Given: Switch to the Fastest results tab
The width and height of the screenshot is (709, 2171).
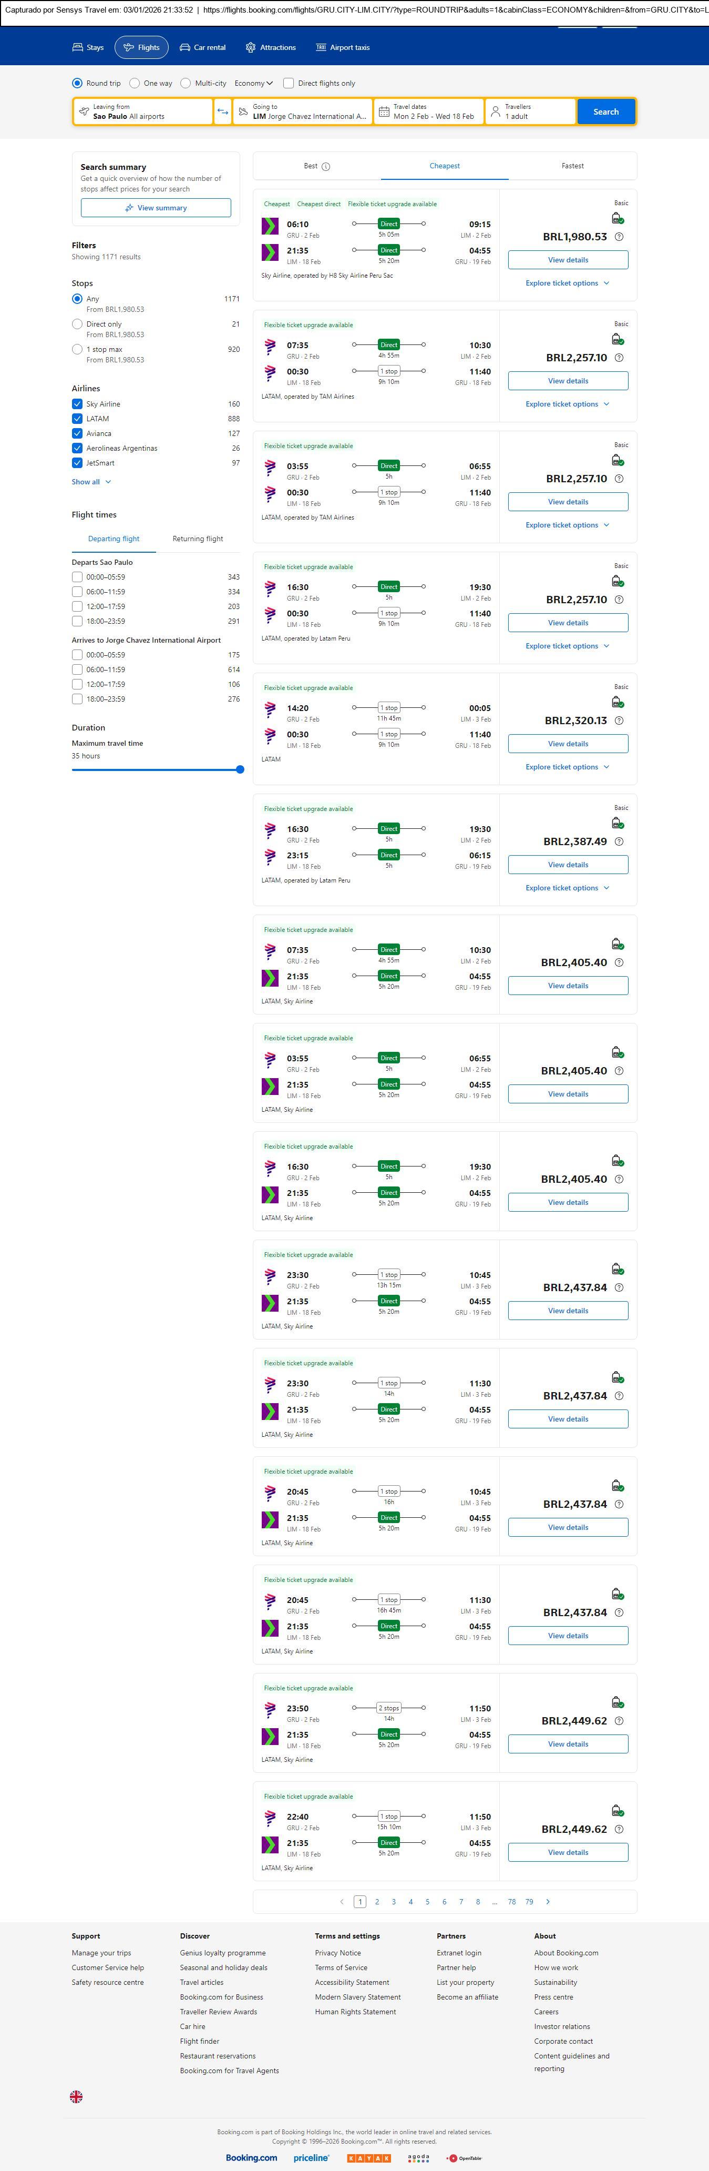Looking at the screenshot, I should (572, 166).
